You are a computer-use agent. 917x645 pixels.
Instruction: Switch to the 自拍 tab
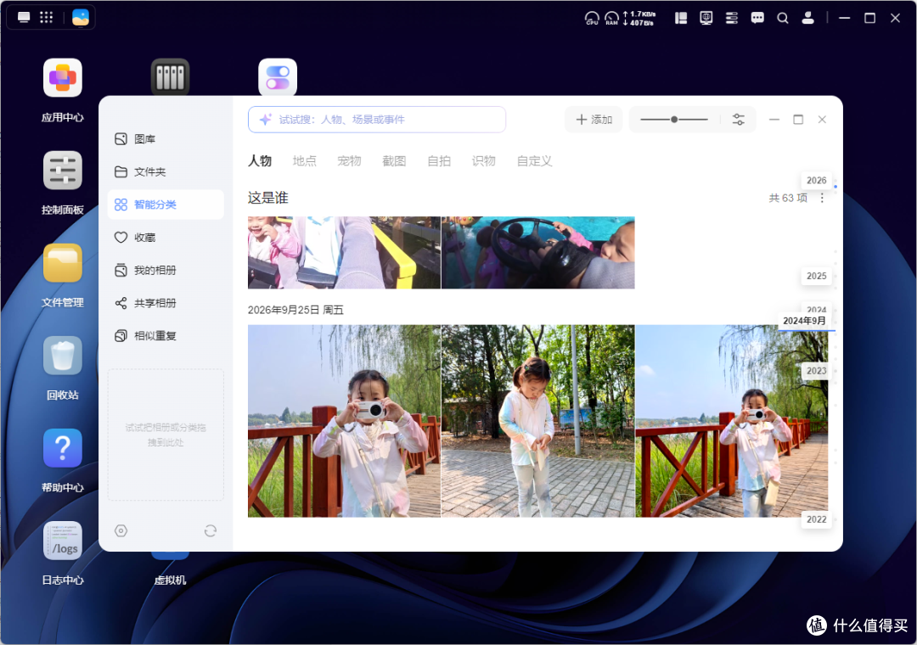click(439, 160)
